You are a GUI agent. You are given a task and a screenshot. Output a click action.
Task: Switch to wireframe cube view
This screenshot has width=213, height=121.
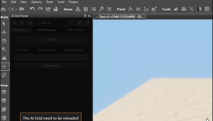pyautogui.click(x=4, y=101)
